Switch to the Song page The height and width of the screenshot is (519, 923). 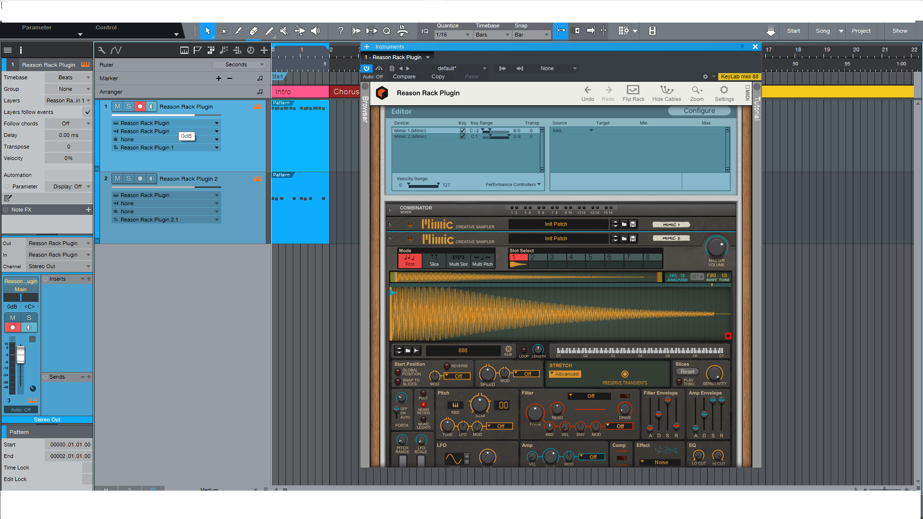point(823,31)
